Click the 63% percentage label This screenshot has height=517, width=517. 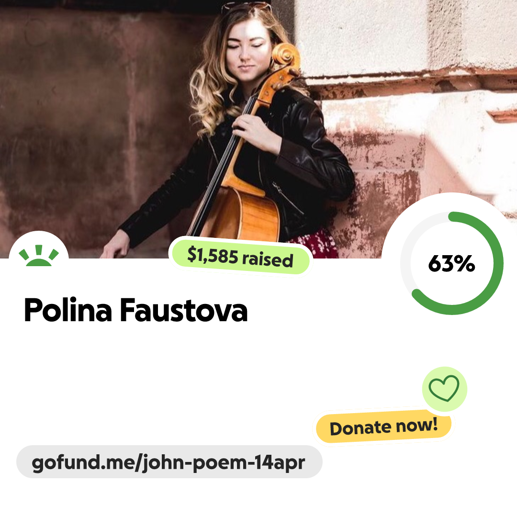452,263
